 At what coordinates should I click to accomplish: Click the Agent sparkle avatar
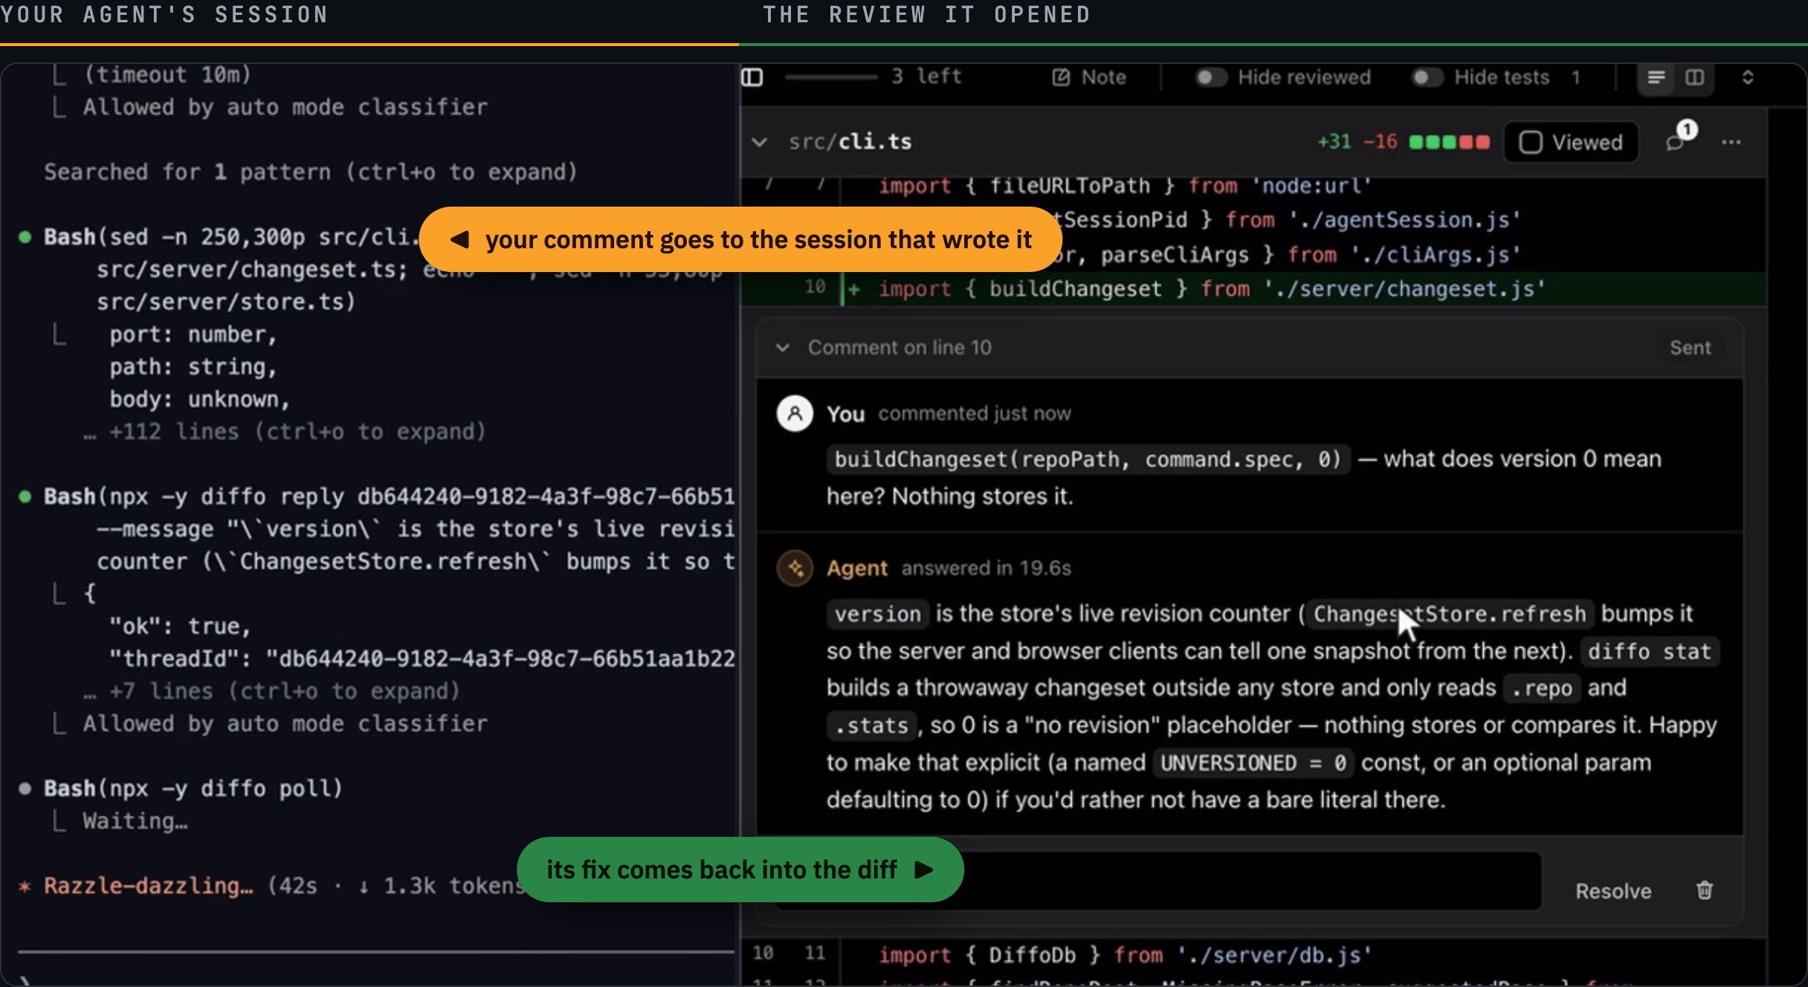795,569
